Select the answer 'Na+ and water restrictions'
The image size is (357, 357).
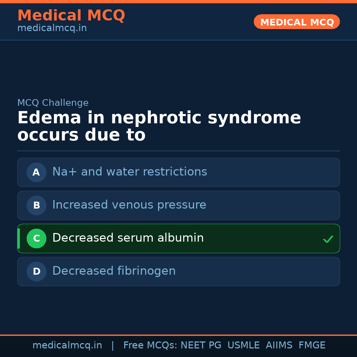(x=130, y=172)
